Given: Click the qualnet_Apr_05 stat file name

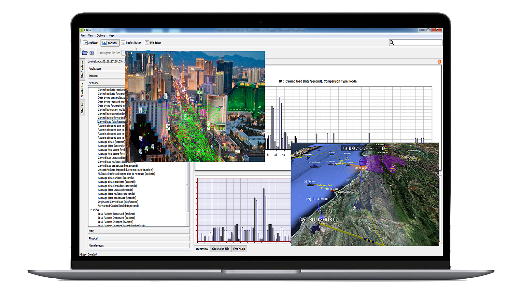Looking at the screenshot, I should pos(106,61).
